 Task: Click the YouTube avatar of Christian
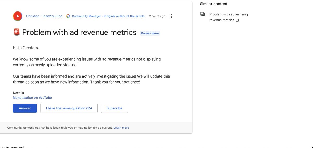(17, 16)
